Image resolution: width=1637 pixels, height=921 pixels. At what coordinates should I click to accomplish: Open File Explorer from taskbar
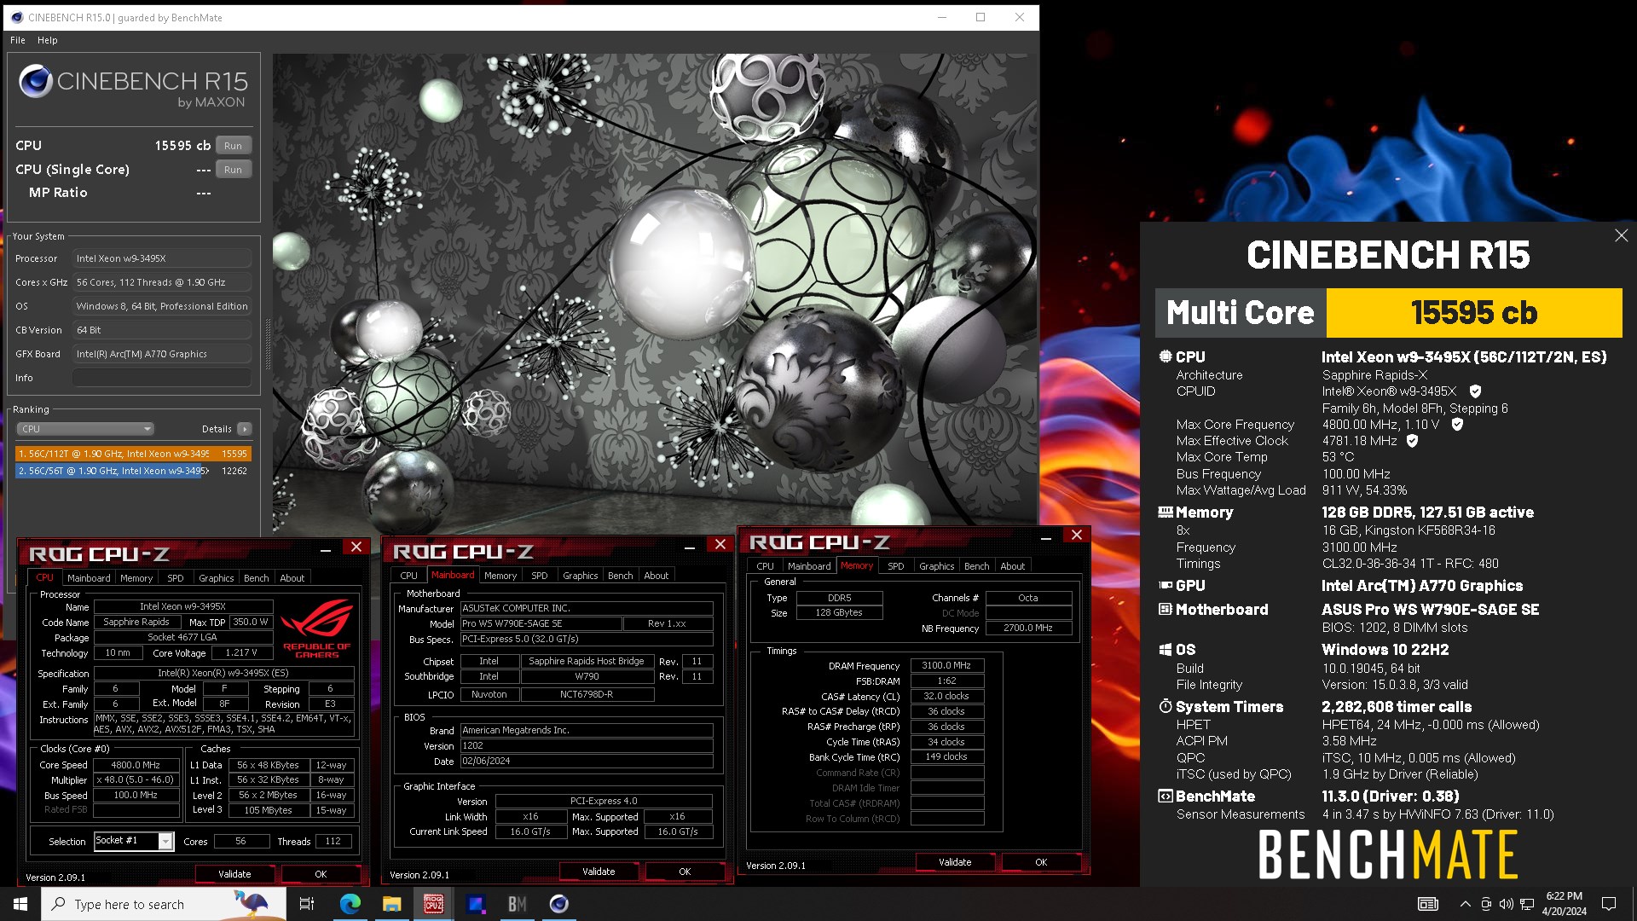click(391, 904)
